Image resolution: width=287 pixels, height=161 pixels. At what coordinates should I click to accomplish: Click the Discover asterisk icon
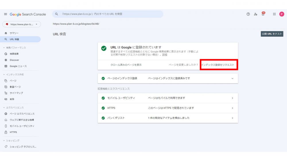[6, 60]
